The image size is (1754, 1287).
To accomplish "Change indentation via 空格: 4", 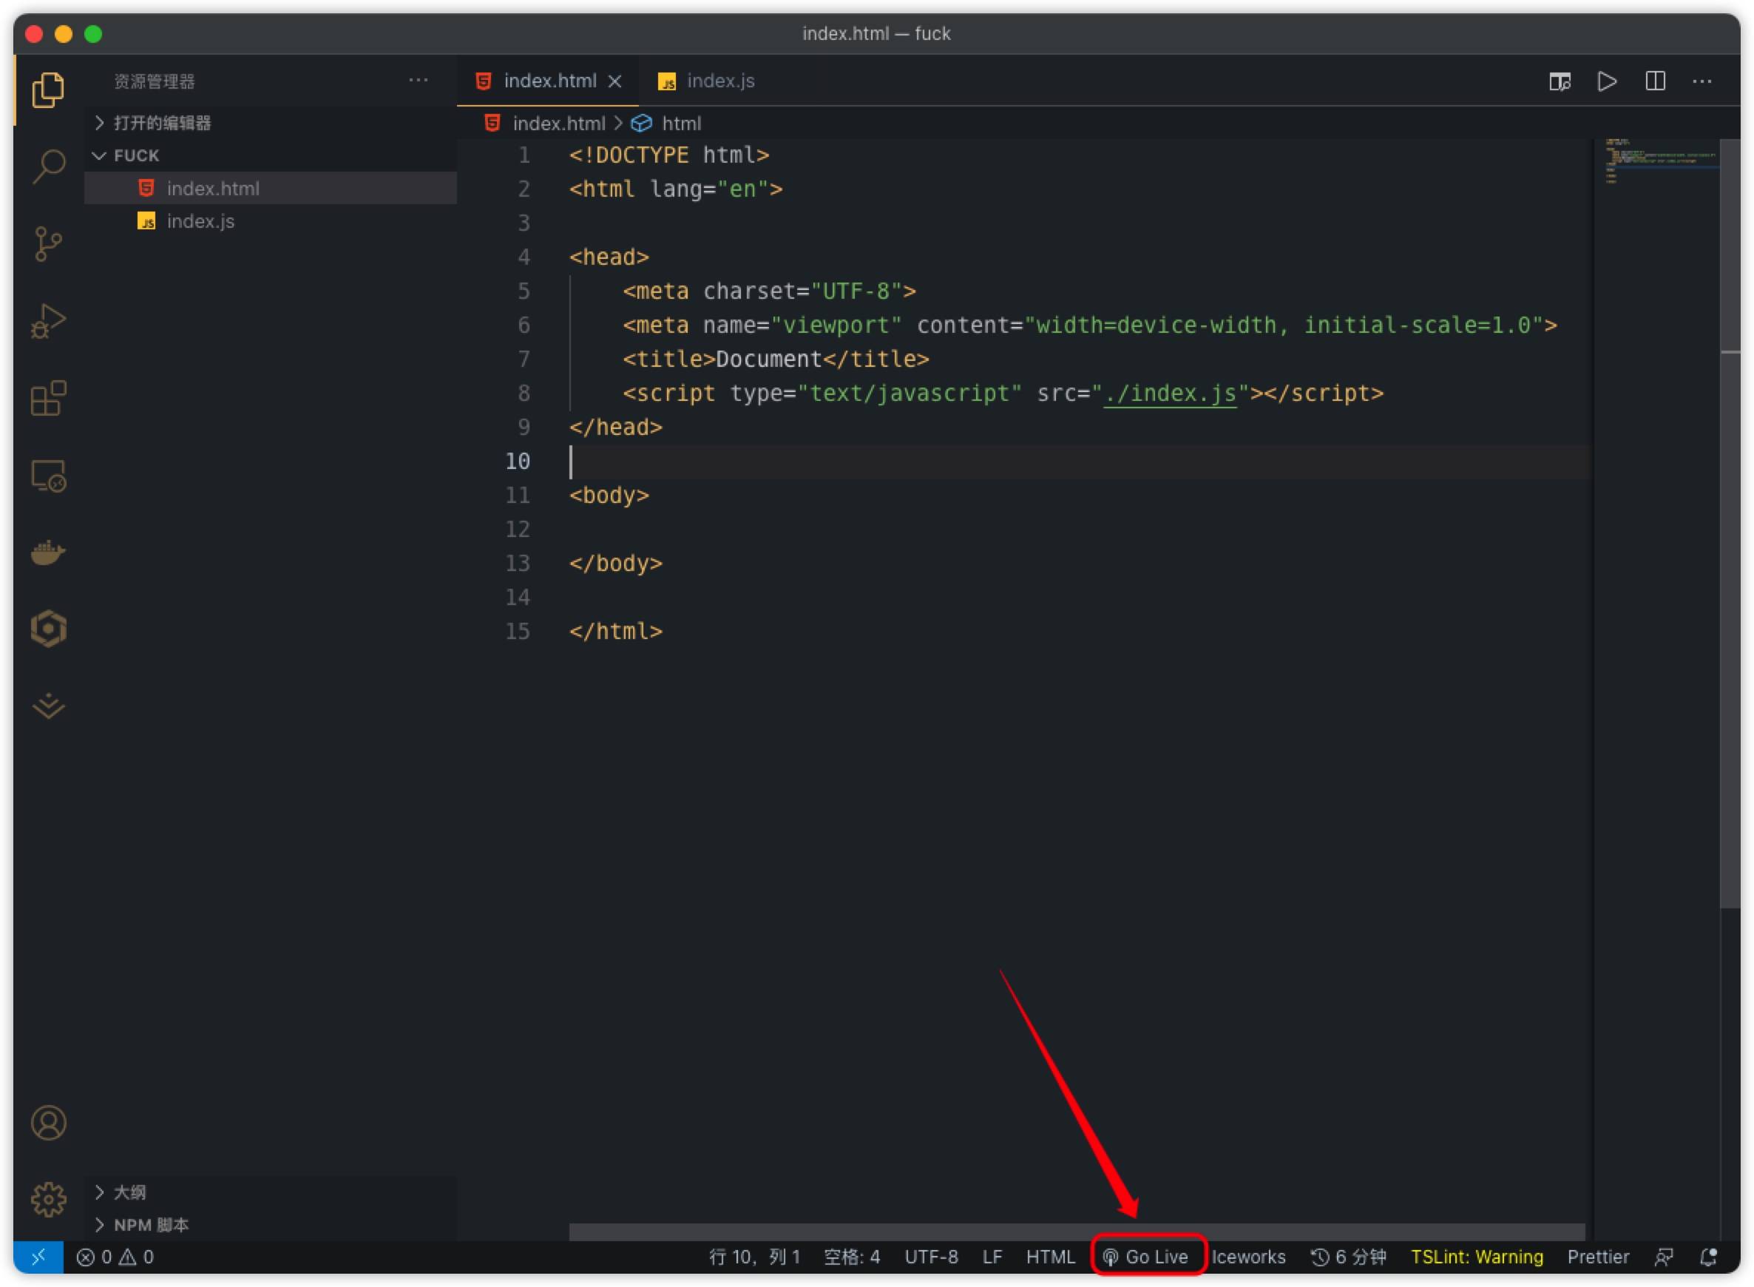I will 852,1257.
